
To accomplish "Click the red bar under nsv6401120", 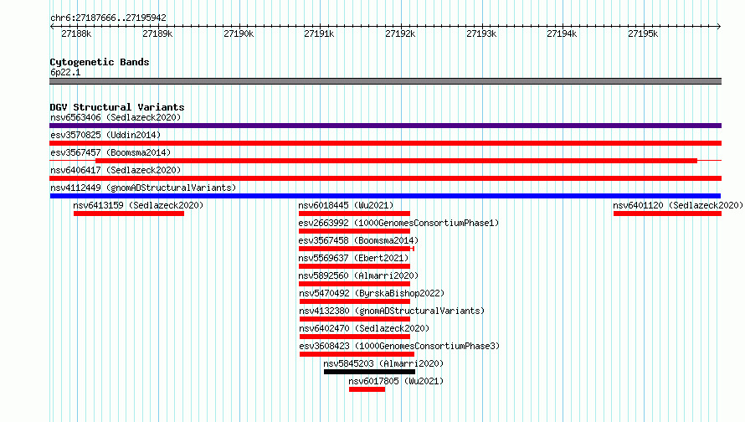I will (667, 214).
